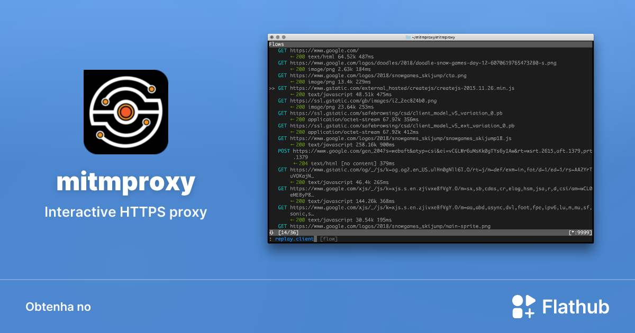Click the yellow minimize circle on terminal window
The image size is (635, 333).
click(x=278, y=37)
